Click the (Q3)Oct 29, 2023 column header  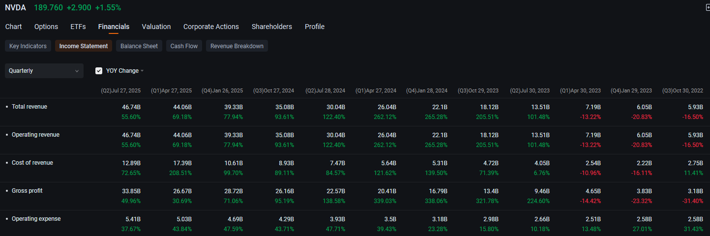(x=478, y=91)
